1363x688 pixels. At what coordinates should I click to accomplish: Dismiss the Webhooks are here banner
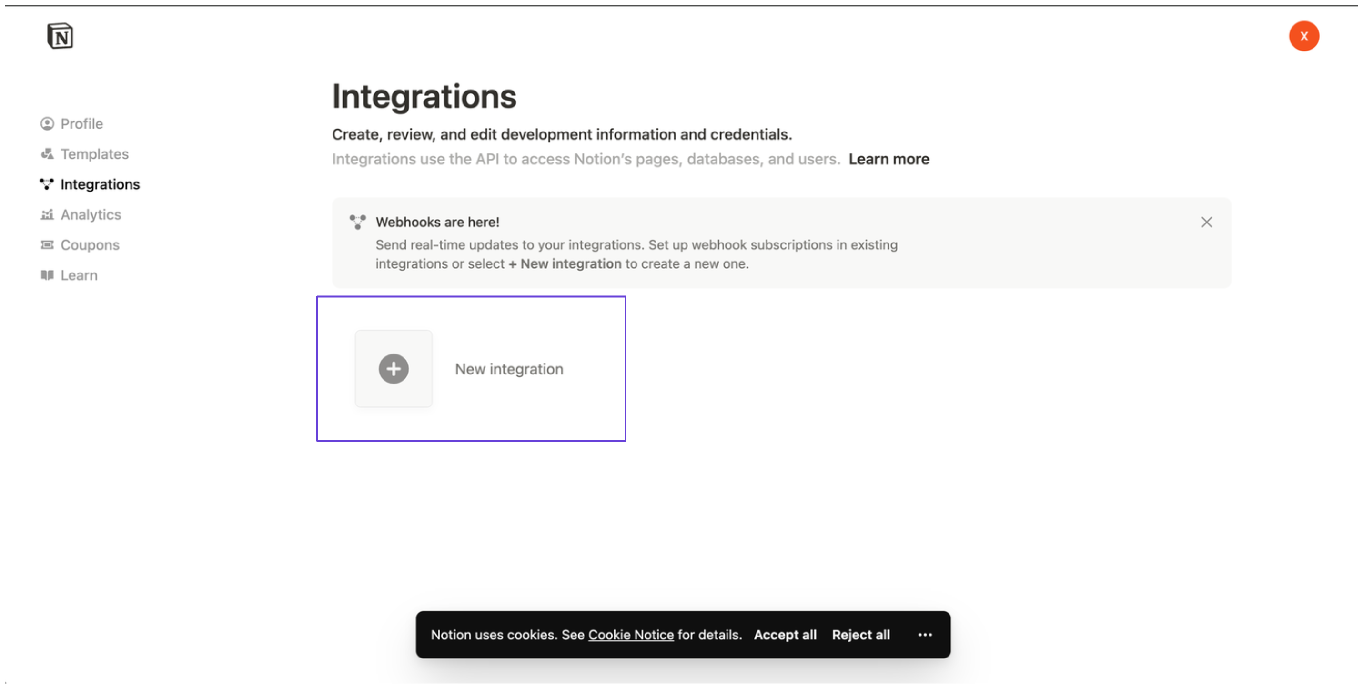coord(1206,222)
